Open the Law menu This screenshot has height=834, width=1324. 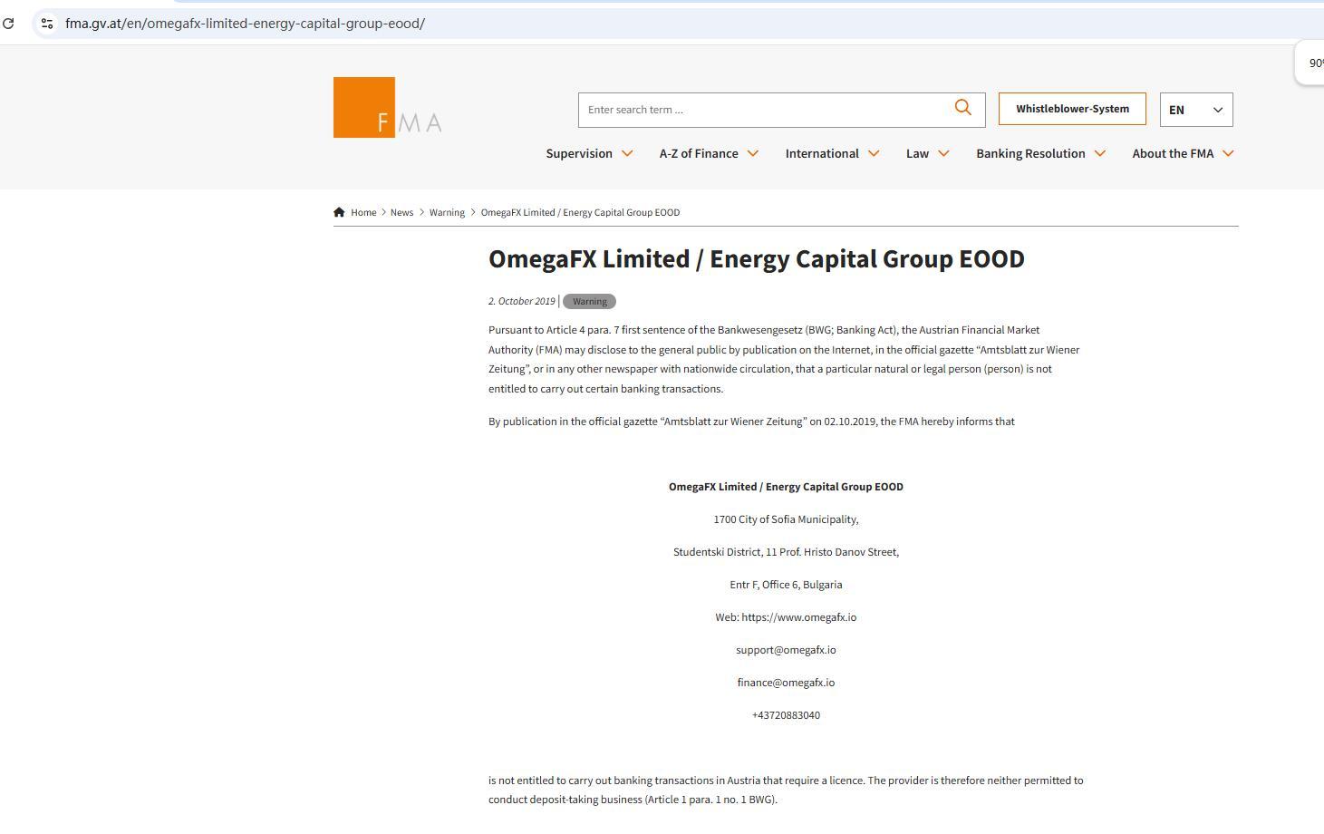pos(917,153)
